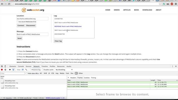
Task: Open the Sources tab
Action: pyautogui.click(x=28, y=66)
